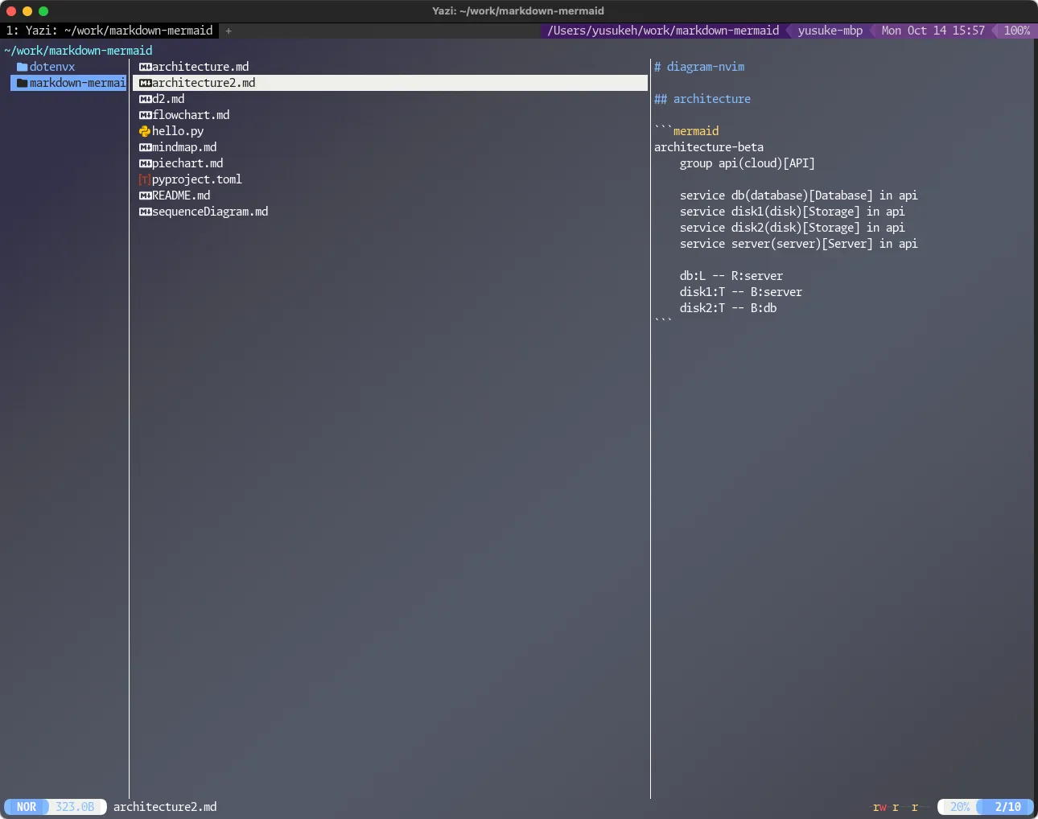The width and height of the screenshot is (1038, 819).
Task: Click the 'group api(cloud)[API]' preview line
Action: 748,163
